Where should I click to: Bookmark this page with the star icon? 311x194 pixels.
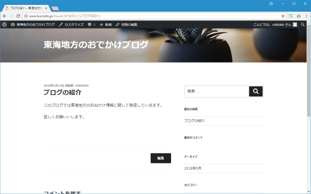pos(283,16)
